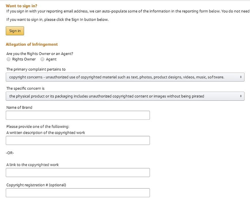Focus the Name of Brand field
Image resolution: width=250 pixels, height=201 pixels.
coord(78,115)
